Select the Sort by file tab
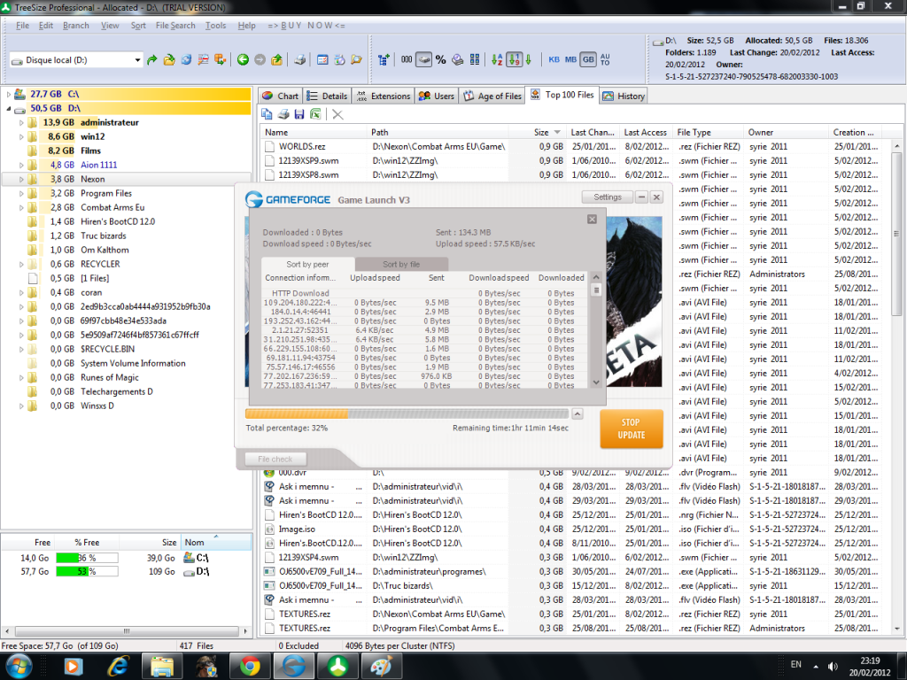 pyautogui.click(x=401, y=264)
